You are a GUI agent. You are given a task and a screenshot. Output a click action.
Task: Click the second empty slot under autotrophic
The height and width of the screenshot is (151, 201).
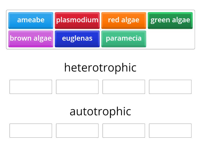click(x=77, y=131)
